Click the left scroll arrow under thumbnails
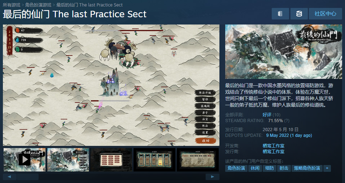Screen dimensions: 345x183 (x=9, y=177)
